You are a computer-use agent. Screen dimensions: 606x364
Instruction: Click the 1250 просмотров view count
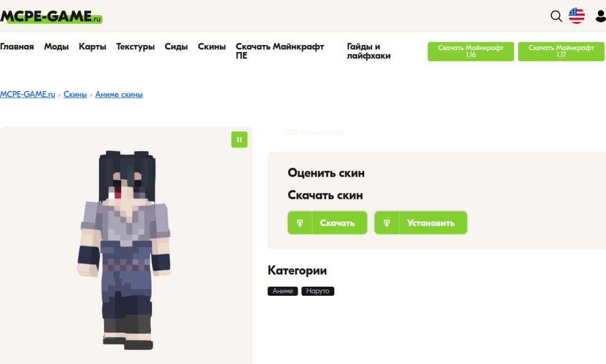[313, 132]
